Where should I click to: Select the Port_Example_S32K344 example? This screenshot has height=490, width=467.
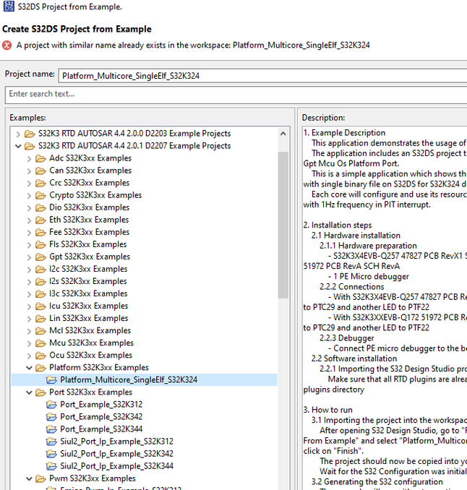(x=101, y=429)
